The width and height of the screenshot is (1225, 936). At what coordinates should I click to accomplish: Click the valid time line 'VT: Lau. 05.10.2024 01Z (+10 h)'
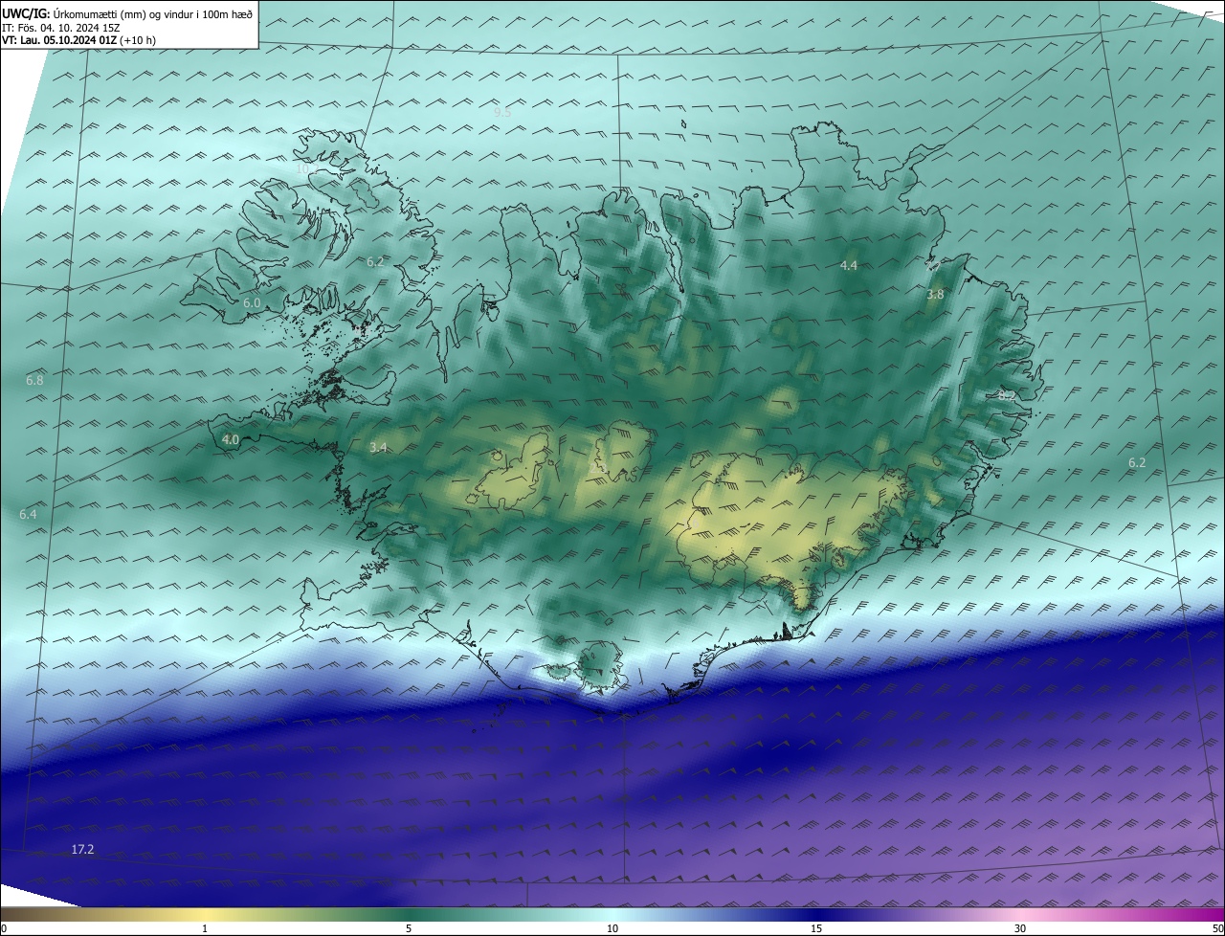78,40
